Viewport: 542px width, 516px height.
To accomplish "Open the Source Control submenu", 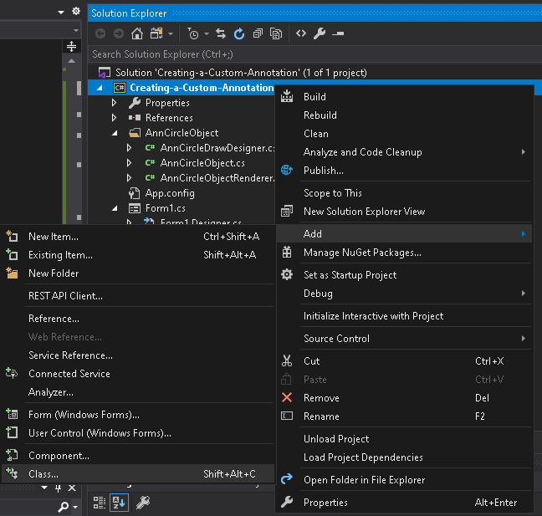I will point(404,339).
